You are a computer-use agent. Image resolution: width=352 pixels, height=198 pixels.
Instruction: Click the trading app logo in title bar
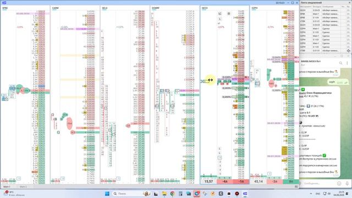[x=4, y=3]
